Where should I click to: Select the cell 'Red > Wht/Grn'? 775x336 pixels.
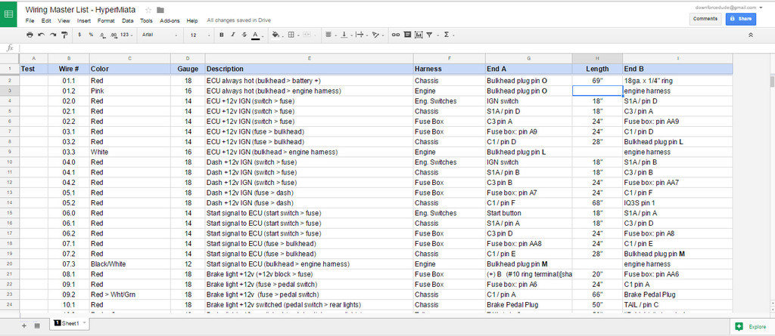(x=129, y=294)
